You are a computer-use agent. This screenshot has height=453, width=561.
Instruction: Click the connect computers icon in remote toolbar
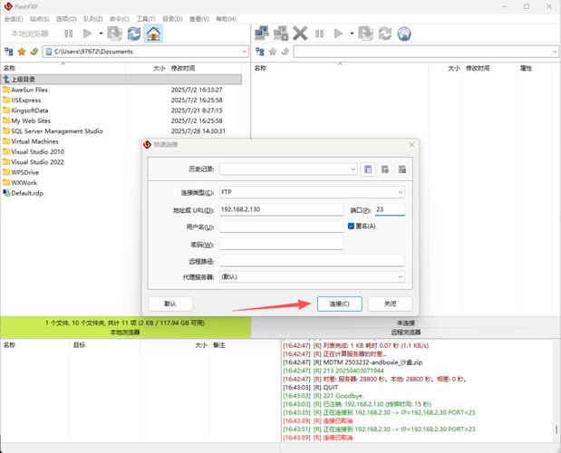[262, 34]
